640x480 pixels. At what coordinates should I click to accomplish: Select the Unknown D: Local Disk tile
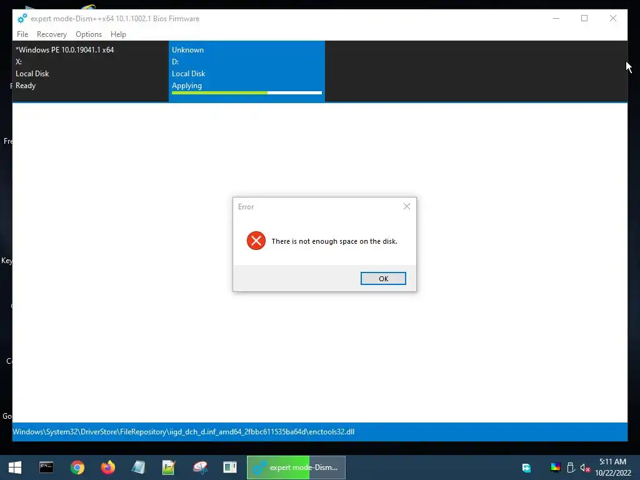coord(246,71)
